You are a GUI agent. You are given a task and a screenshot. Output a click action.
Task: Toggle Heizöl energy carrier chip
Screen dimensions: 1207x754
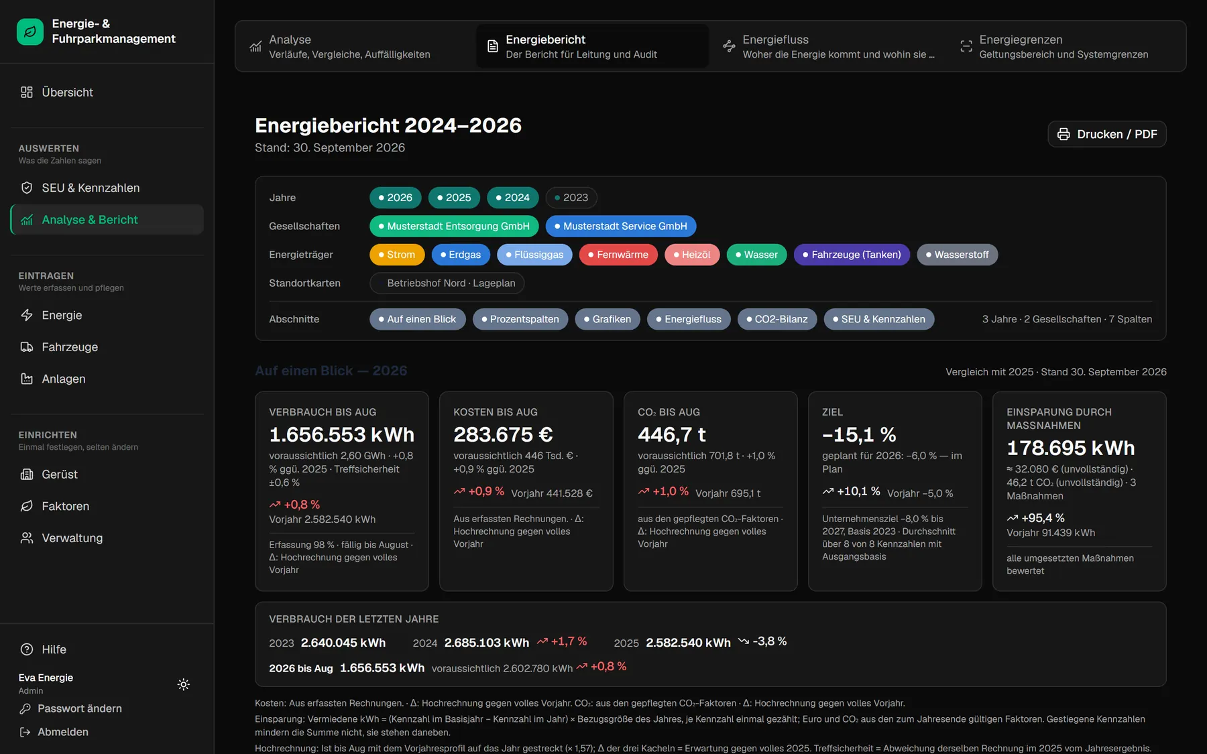coord(692,255)
